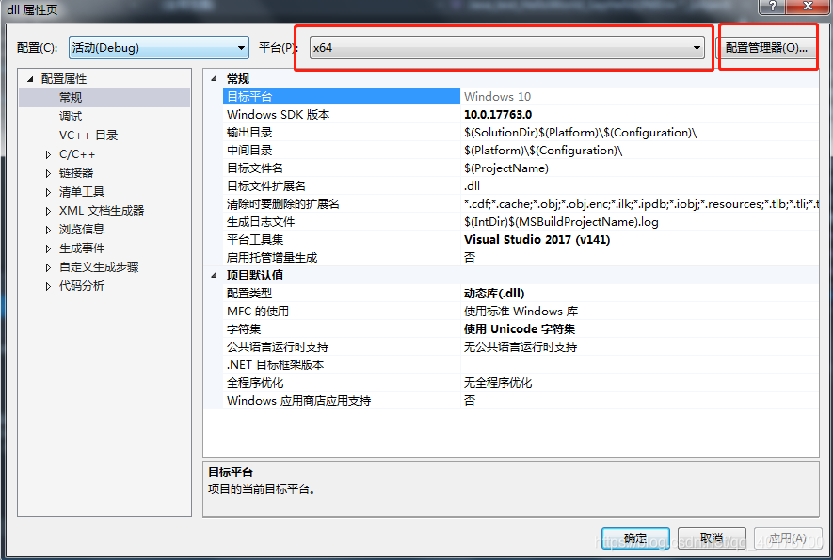Open the 活动(Debug) configuration dropdown
The width and height of the screenshot is (833, 560).
[157, 47]
